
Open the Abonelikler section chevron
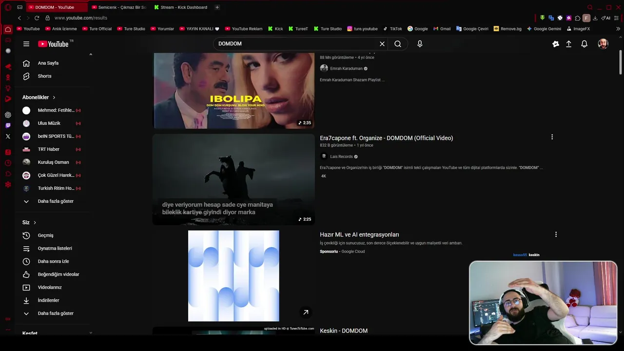[54, 97]
